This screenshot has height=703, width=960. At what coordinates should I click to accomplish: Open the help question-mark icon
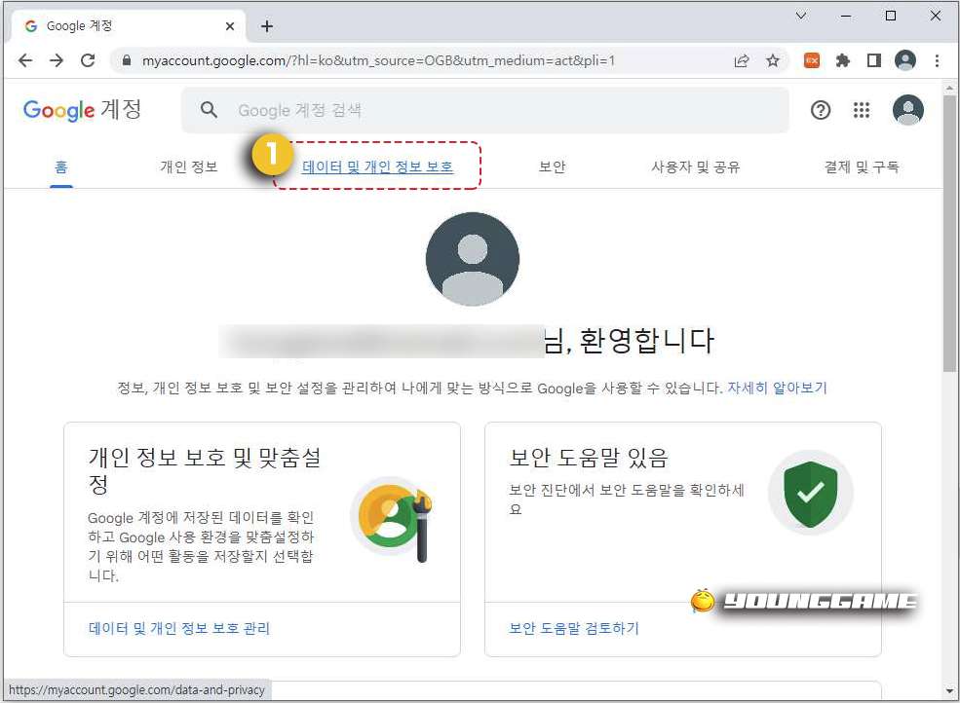pyautogui.click(x=821, y=110)
